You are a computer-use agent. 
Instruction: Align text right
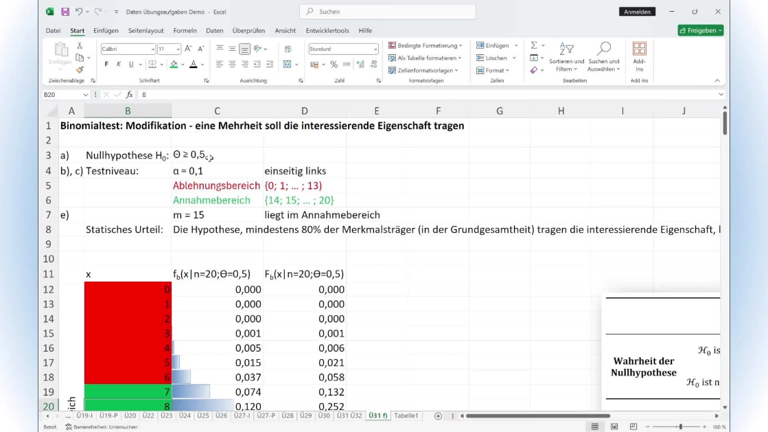click(x=244, y=65)
